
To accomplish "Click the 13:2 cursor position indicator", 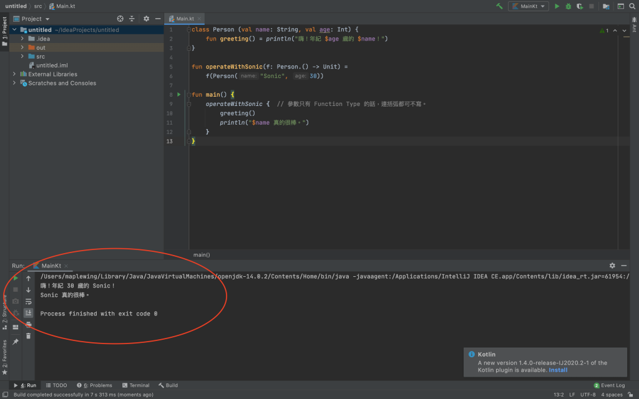I will (559, 395).
